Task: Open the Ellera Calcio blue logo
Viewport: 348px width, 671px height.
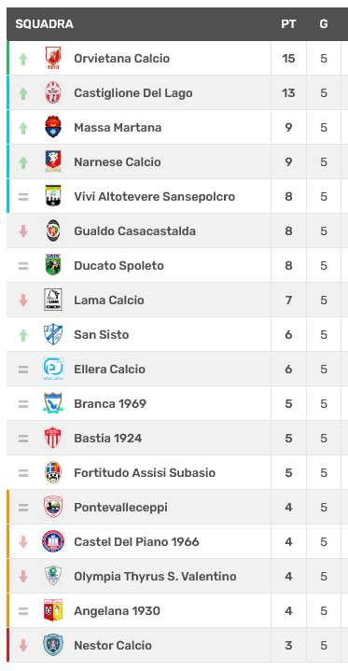Action: [x=53, y=369]
